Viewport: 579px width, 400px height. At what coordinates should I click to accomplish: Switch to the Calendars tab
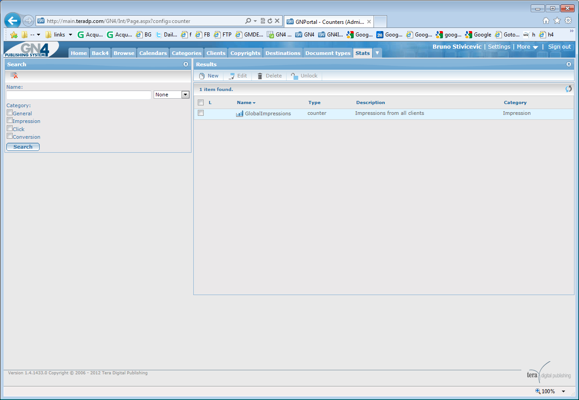click(x=153, y=53)
